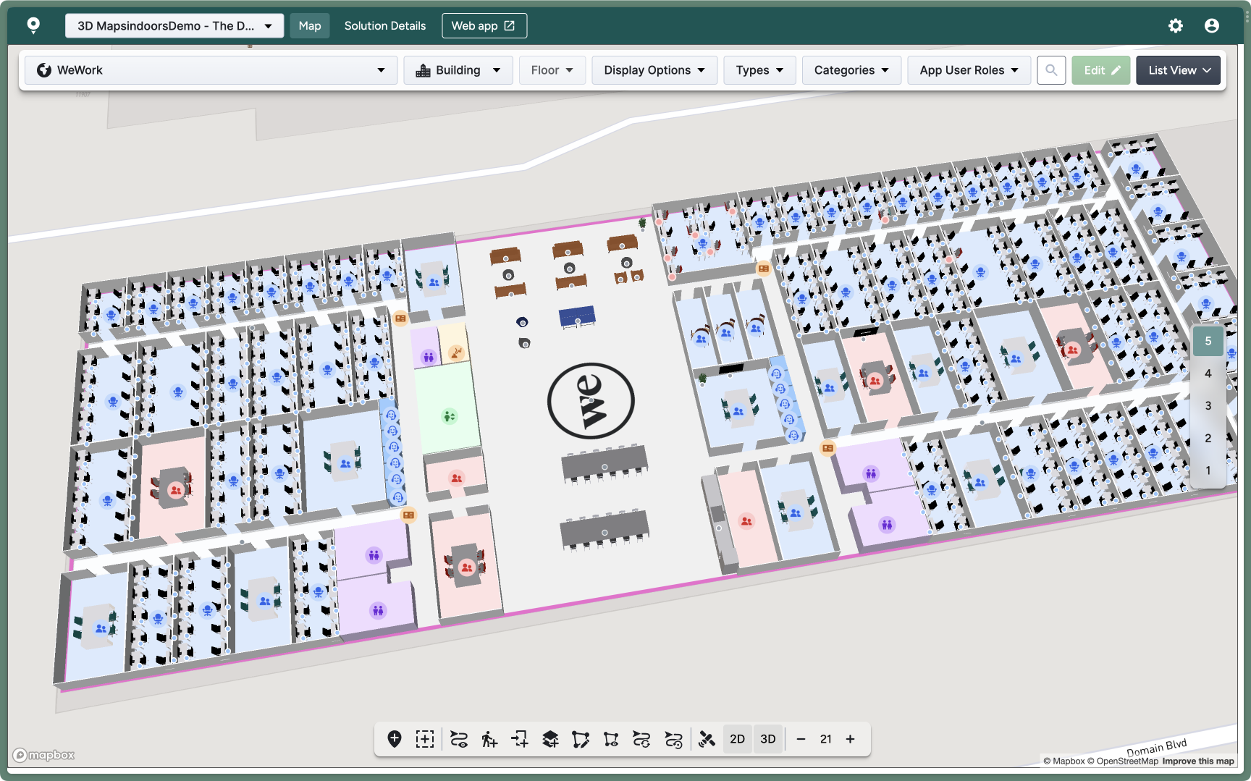
Task: Select floor 3 in floor selector
Action: (1208, 406)
